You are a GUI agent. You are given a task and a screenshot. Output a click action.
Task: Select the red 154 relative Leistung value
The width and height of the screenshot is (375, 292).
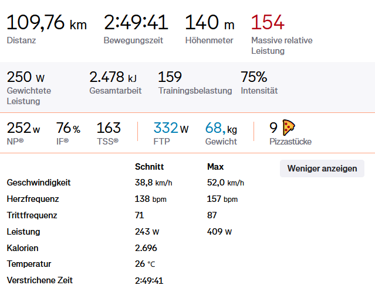268,23
